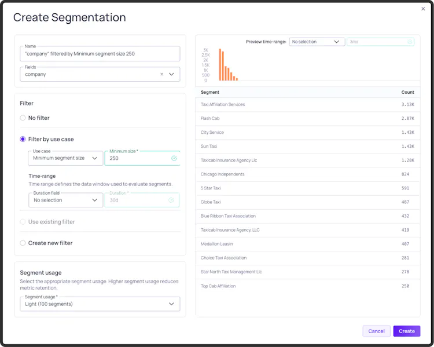434x347 pixels.
Task: Click the Minimum size validation check icon
Action: [x=174, y=158]
